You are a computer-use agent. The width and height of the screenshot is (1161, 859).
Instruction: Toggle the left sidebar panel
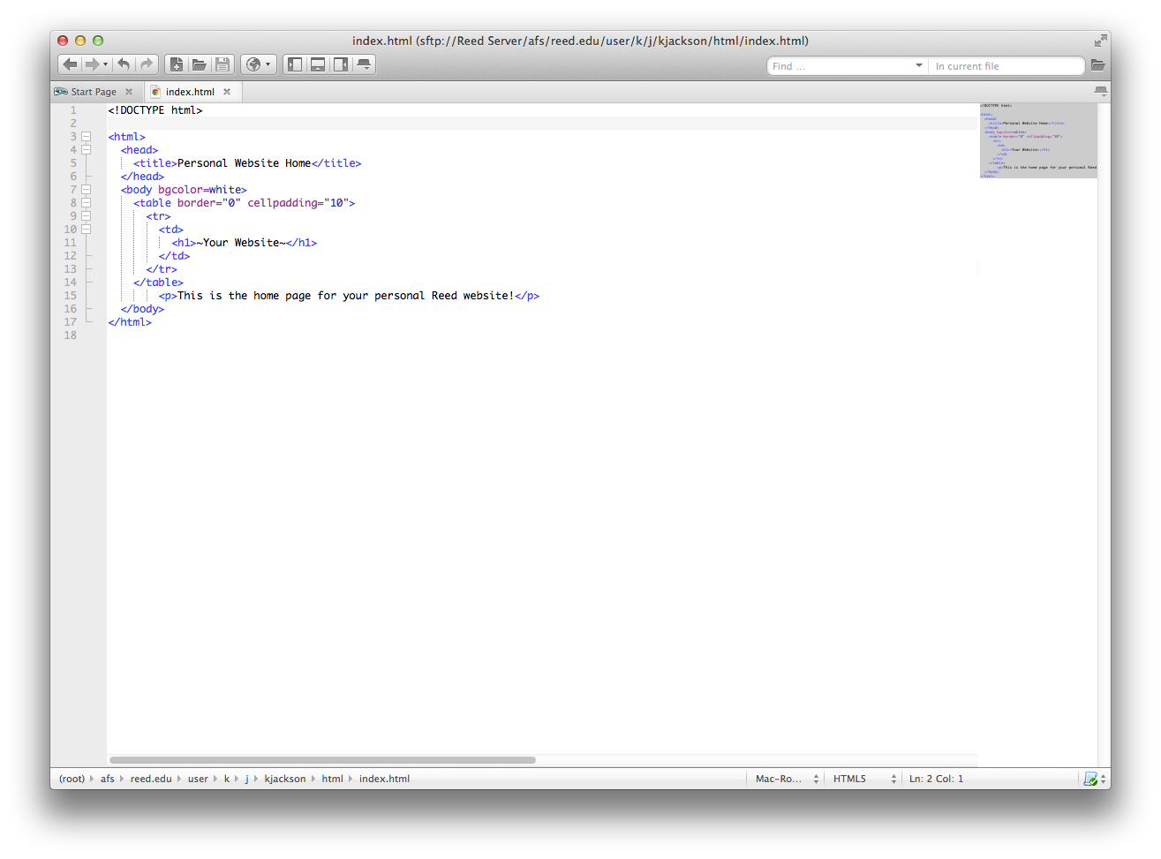click(x=295, y=64)
